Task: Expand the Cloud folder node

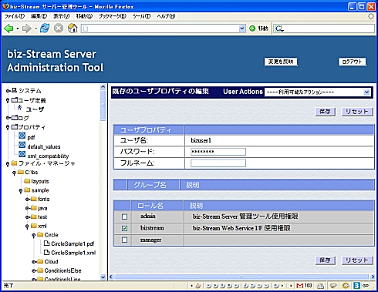Action: pyautogui.click(x=34, y=262)
